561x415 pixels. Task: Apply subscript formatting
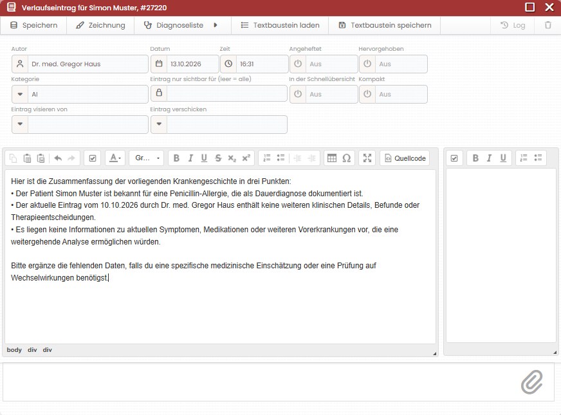pos(232,158)
